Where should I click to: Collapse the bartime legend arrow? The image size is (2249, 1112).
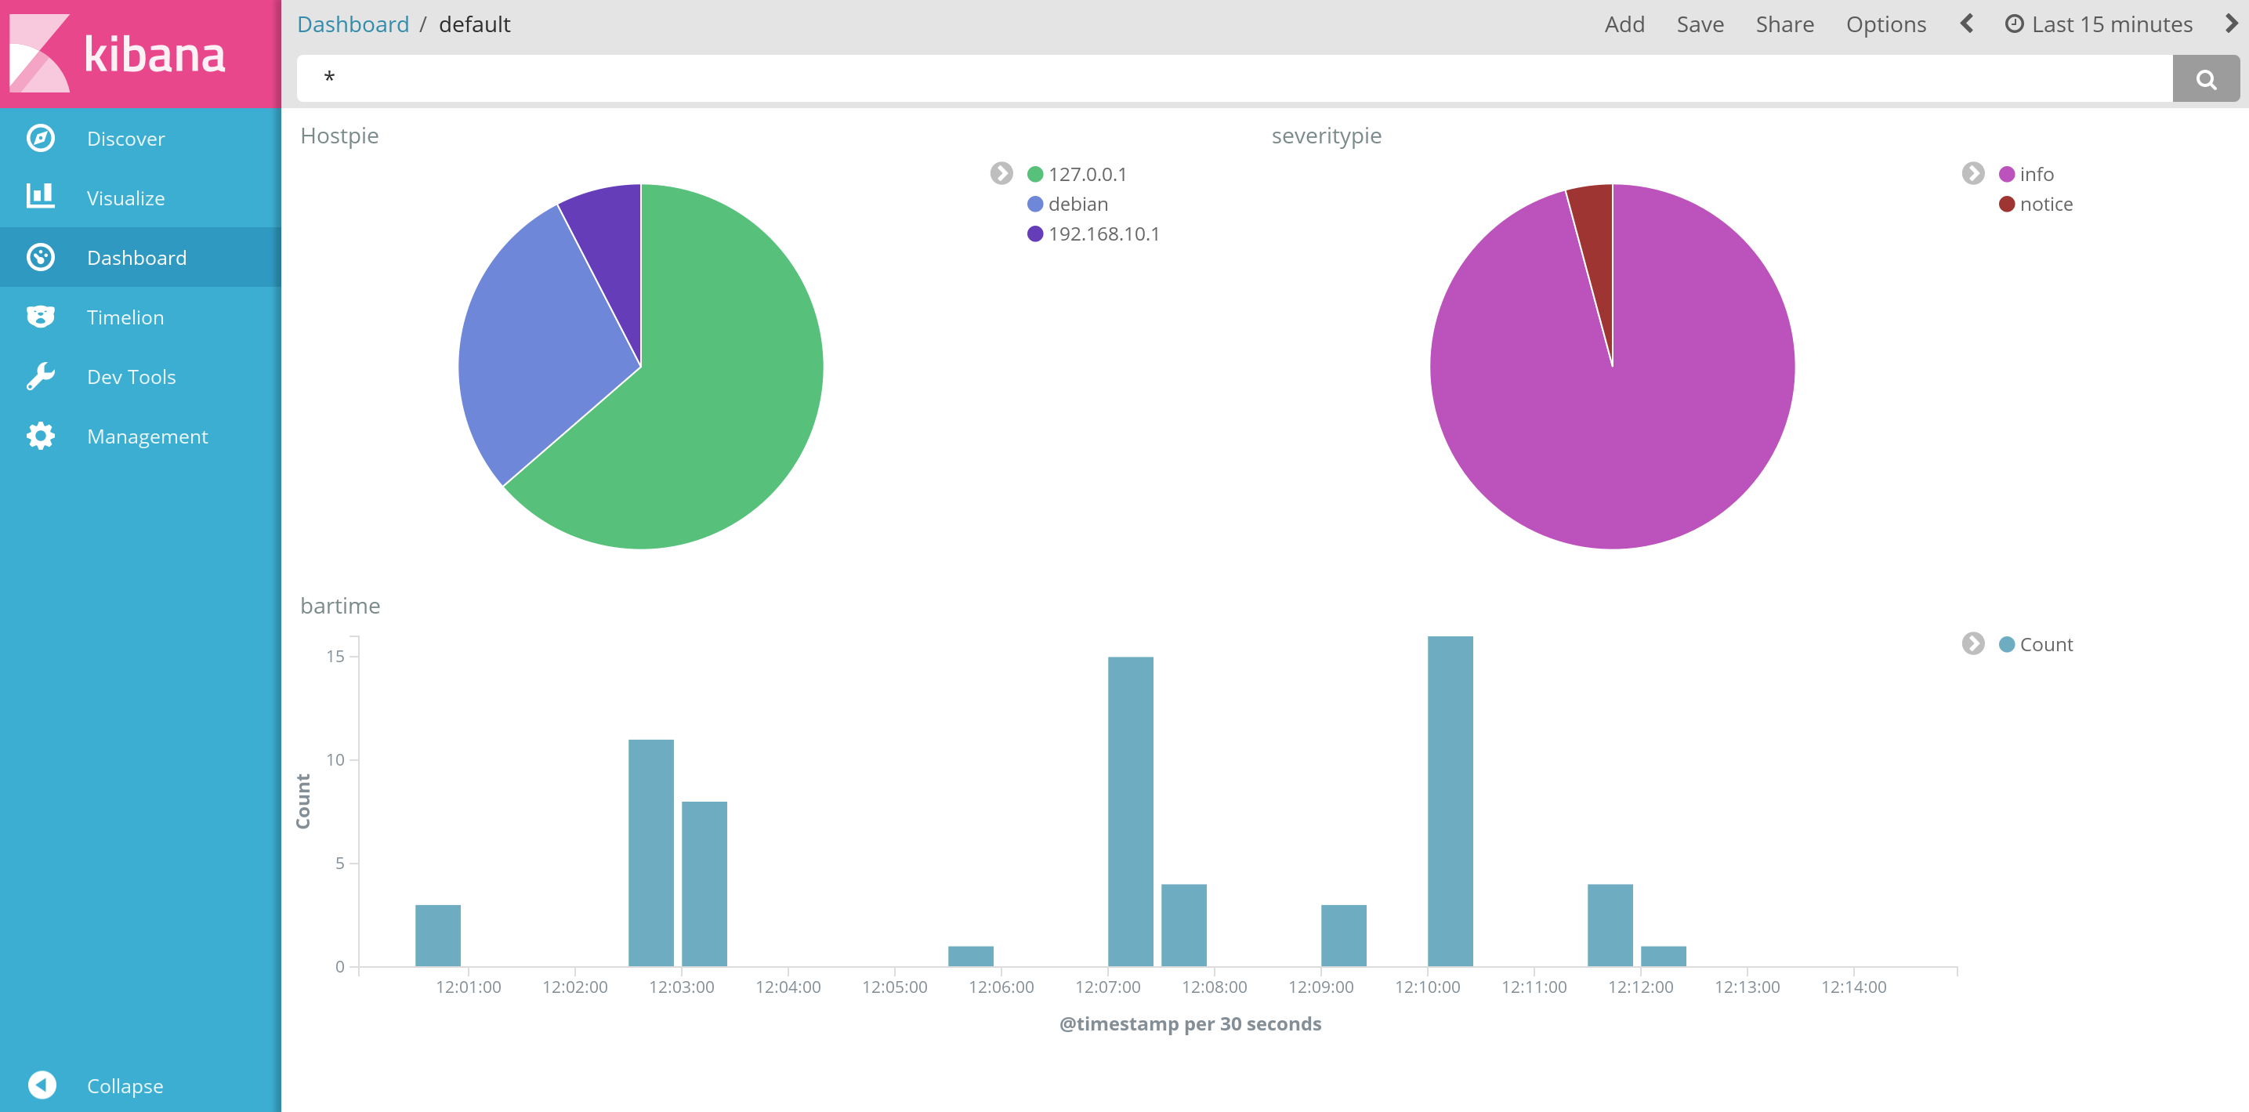pos(1972,643)
